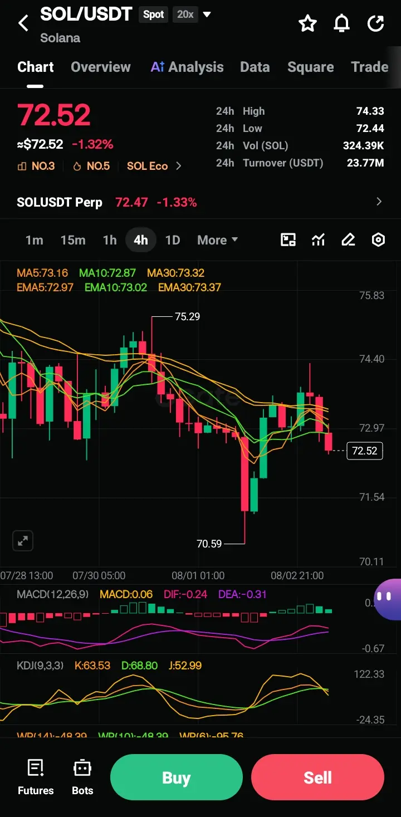Tap the MA30:73.32 indicator label
Image resolution: width=401 pixels, height=817 pixels.
tap(175, 273)
